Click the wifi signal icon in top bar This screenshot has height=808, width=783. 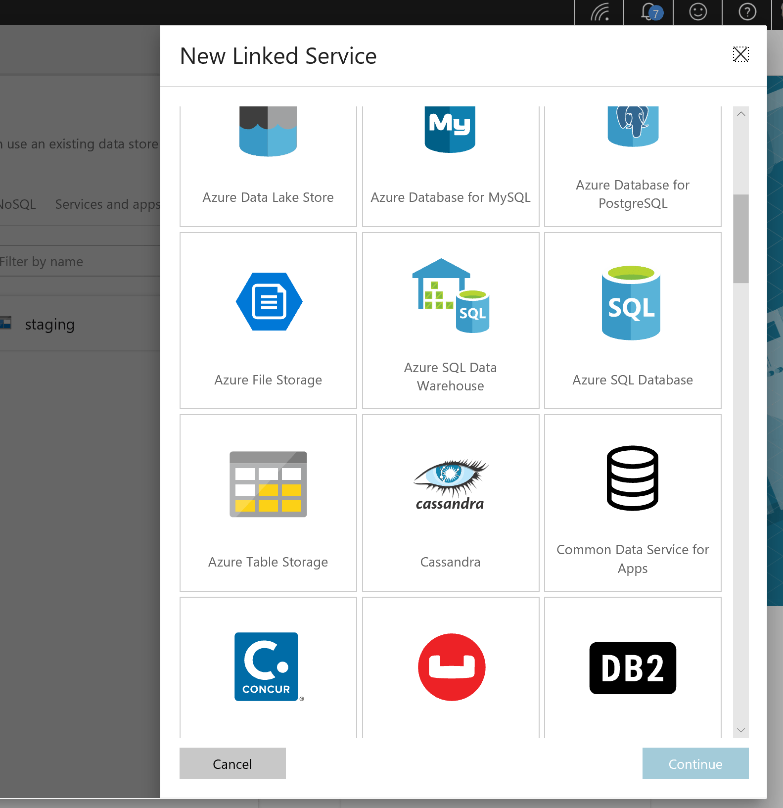click(x=599, y=12)
